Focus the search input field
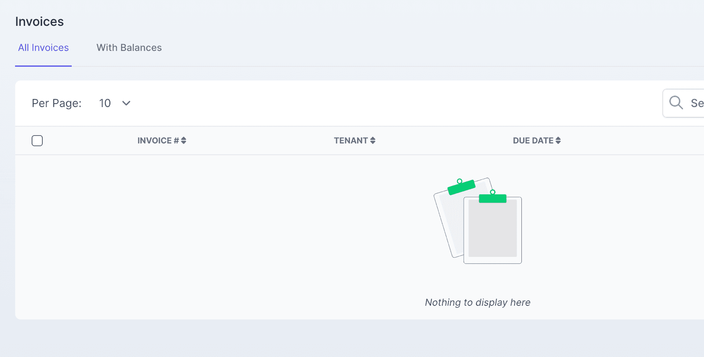Viewport: 704px width, 357px height. 696,103
